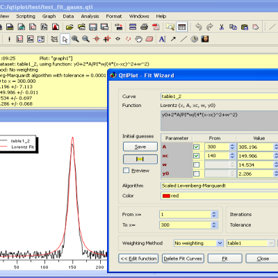
Task: Create a new 3D surface plot
Action: point(56,27)
